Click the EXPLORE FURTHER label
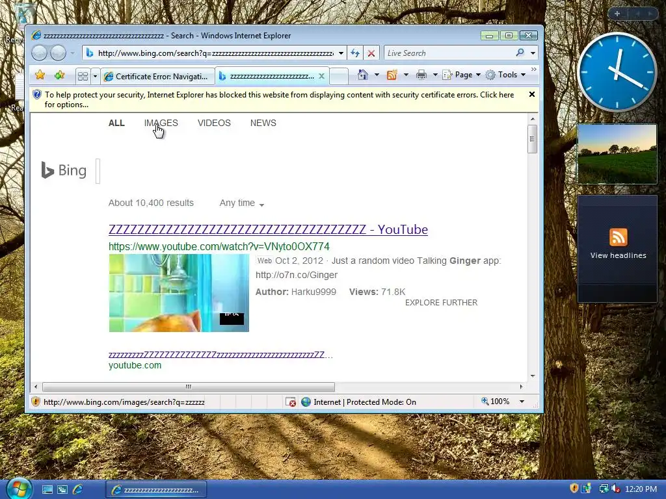Screen dimensions: 666x499 click(x=442, y=303)
